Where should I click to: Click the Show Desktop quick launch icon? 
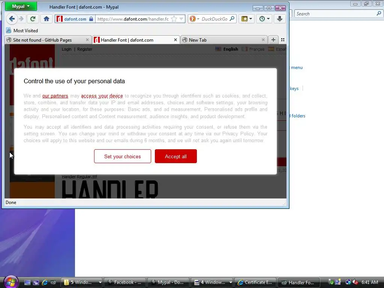27,282
